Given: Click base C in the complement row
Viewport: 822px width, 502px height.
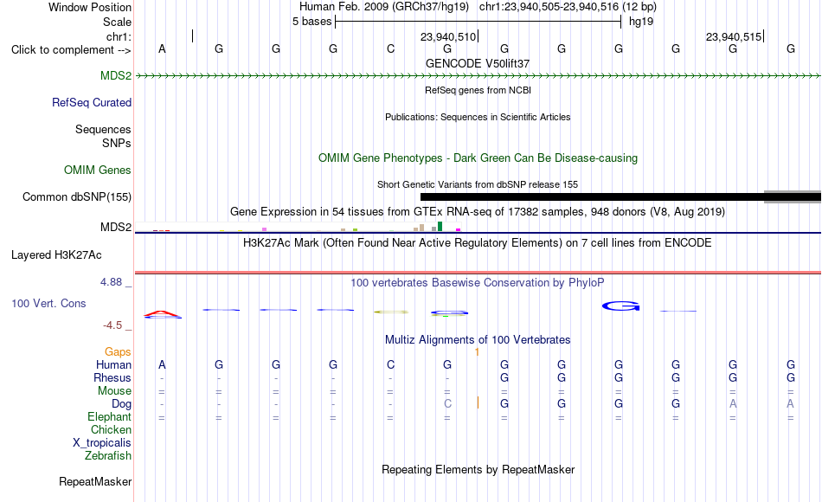Looking at the screenshot, I should (390, 49).
